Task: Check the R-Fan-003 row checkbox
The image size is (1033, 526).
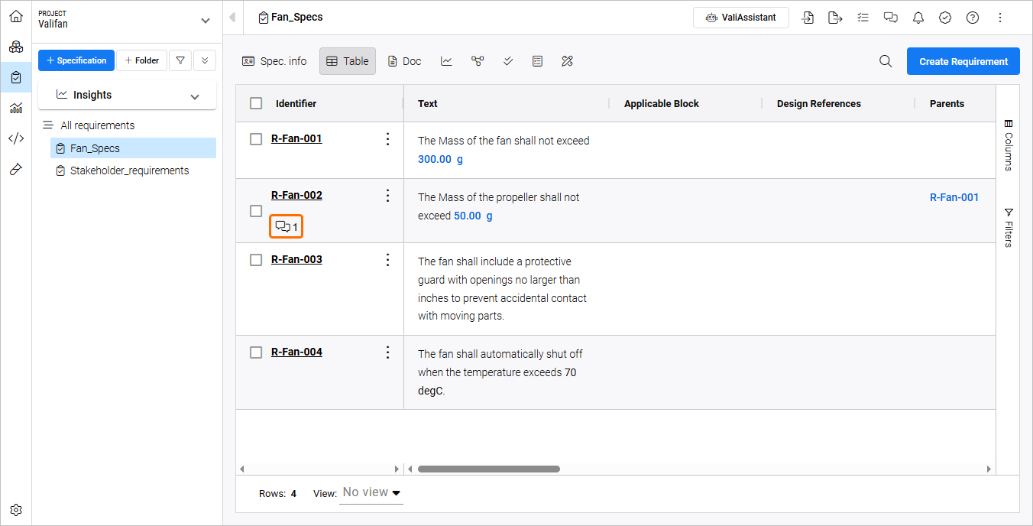Action: pos(257,260)
